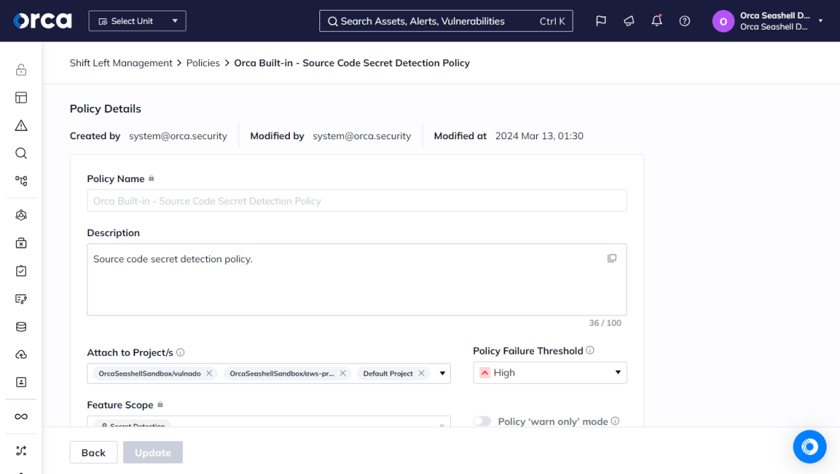Open the padlock sidebar icon
The image size is (840, 474).
21,70
